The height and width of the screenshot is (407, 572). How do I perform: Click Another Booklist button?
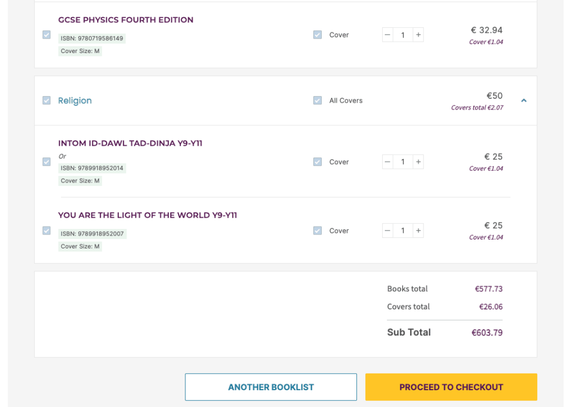(271, 387)
